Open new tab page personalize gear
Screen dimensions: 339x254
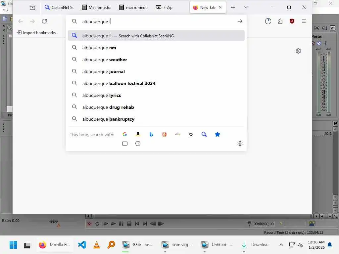(298, 51)
